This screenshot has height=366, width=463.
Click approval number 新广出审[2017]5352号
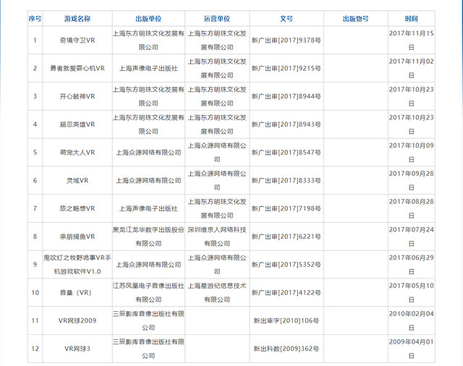point(286,265)
